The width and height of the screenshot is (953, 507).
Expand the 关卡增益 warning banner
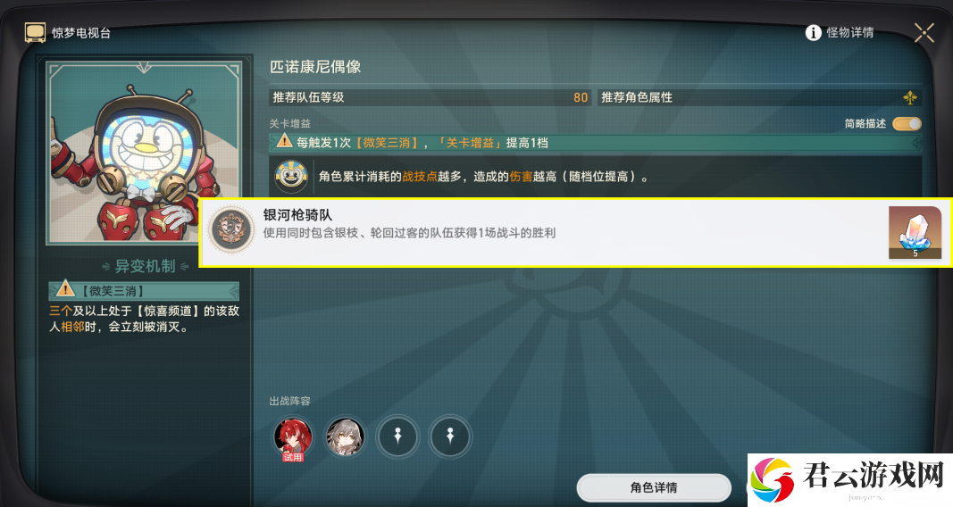[595, 143]
